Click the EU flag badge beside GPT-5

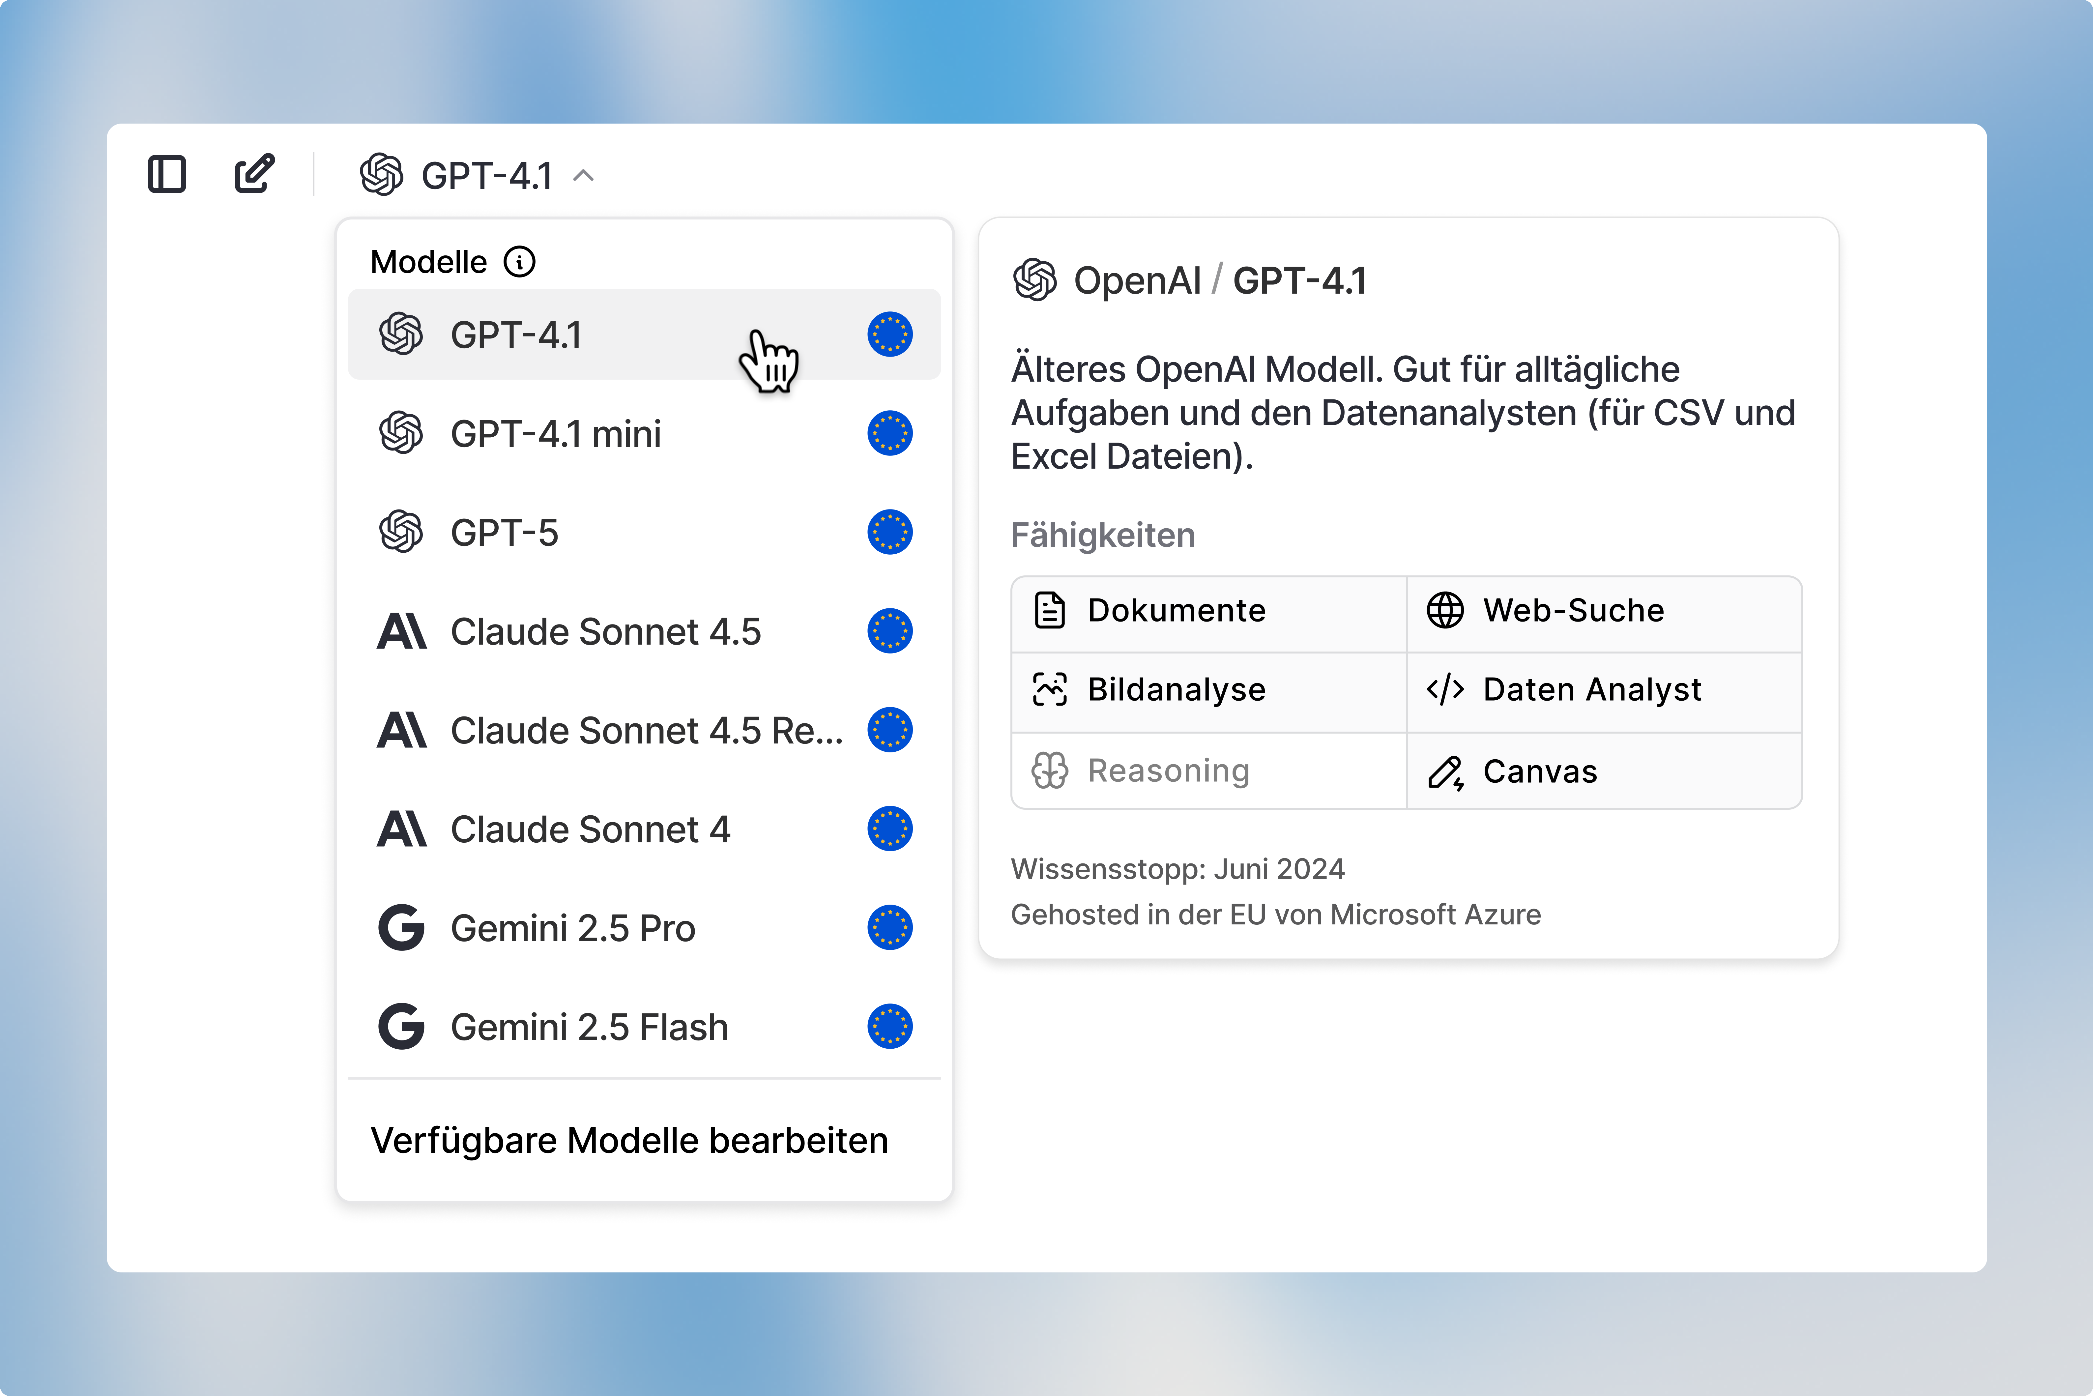click(889, 533)
